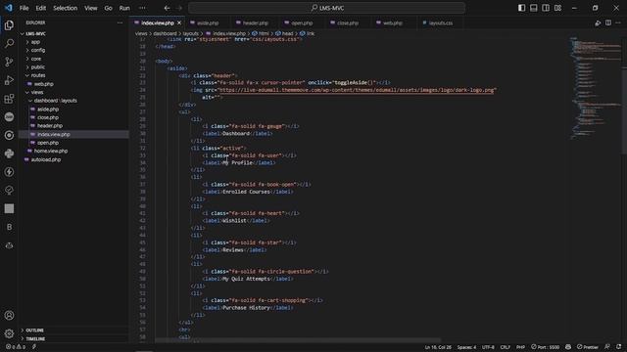Toggle the bottom panel visibility

[x=533, y=8]
